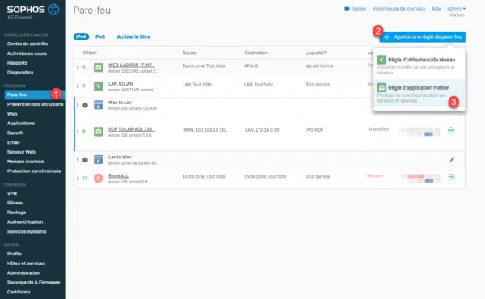The height and width of the screenshot is (299, 485).
Task: Click Activer le filtre link
Action: [133, 37]
